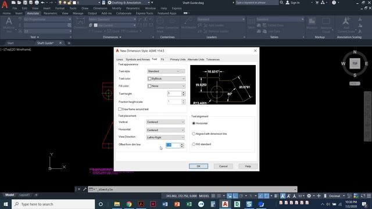
Task: Switch to the Lines tab
Action: tap(120, 59)
